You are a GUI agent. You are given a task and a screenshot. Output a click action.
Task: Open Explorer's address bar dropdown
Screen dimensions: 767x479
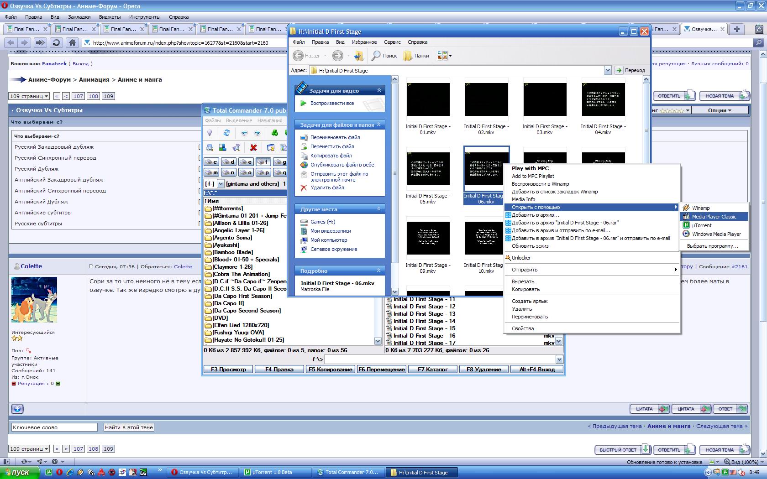[608, 70]
